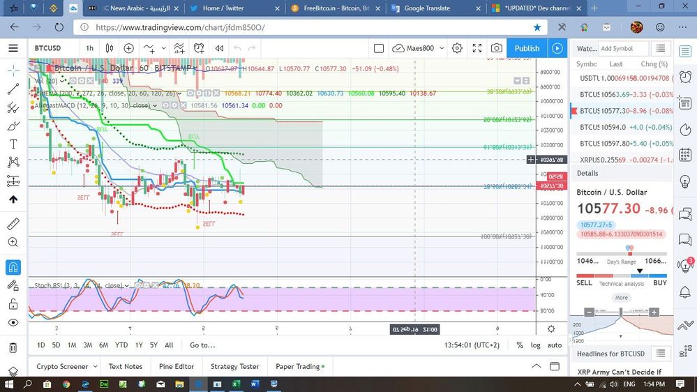
Task: Toggle auto scale mode
Action: click(x=554, y=345)
